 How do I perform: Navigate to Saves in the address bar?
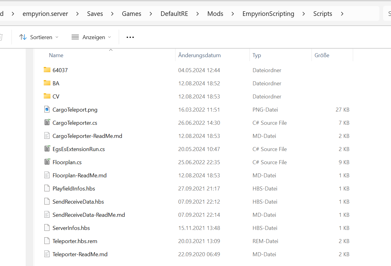(x=95, y=14)
